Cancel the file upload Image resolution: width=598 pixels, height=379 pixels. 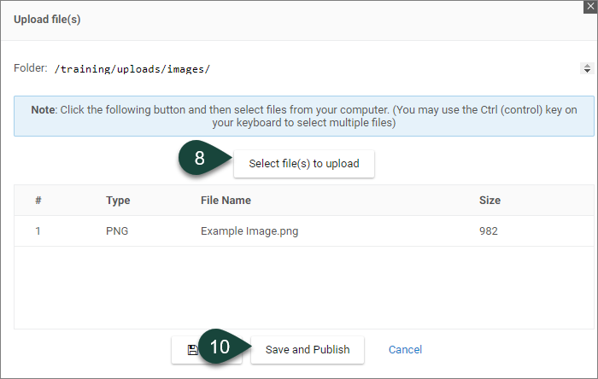405,350
